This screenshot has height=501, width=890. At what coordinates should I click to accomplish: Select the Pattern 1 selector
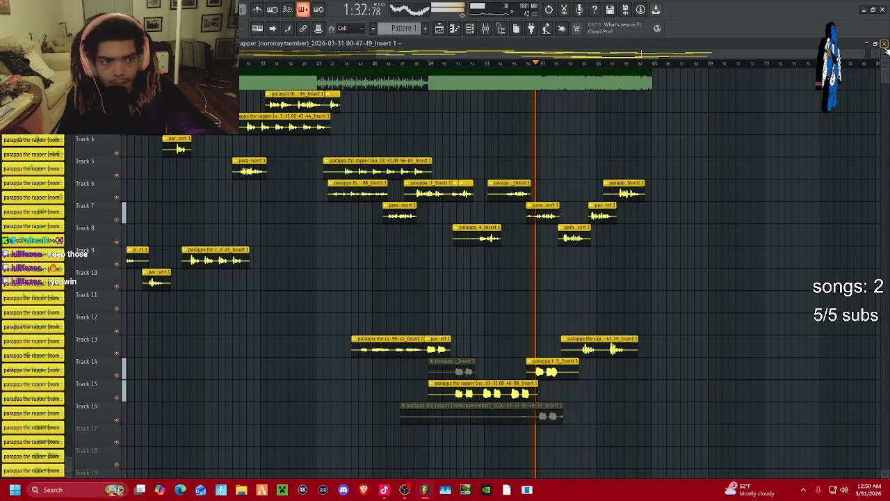[x=401, y=29]
